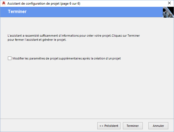This screenshot has width=174, height=132.
Task: Cancel the wizard with Annuler
Action: (x=158, y=126)
